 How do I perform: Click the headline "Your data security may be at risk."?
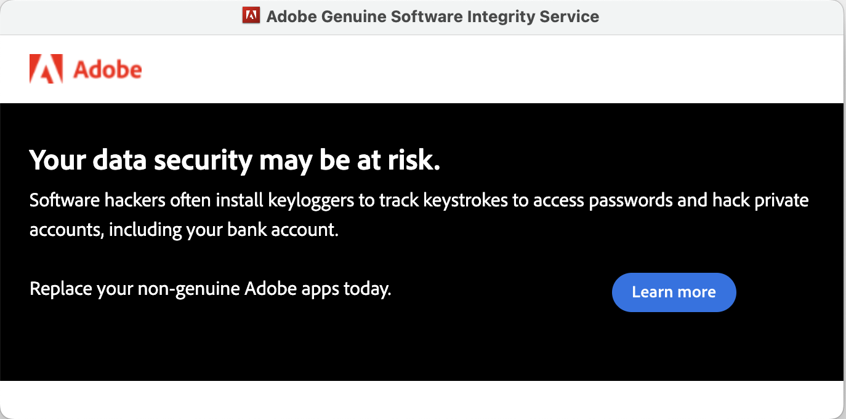[235, 160]
